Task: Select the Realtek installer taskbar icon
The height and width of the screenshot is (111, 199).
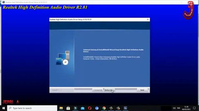Action: coord(125,108)
